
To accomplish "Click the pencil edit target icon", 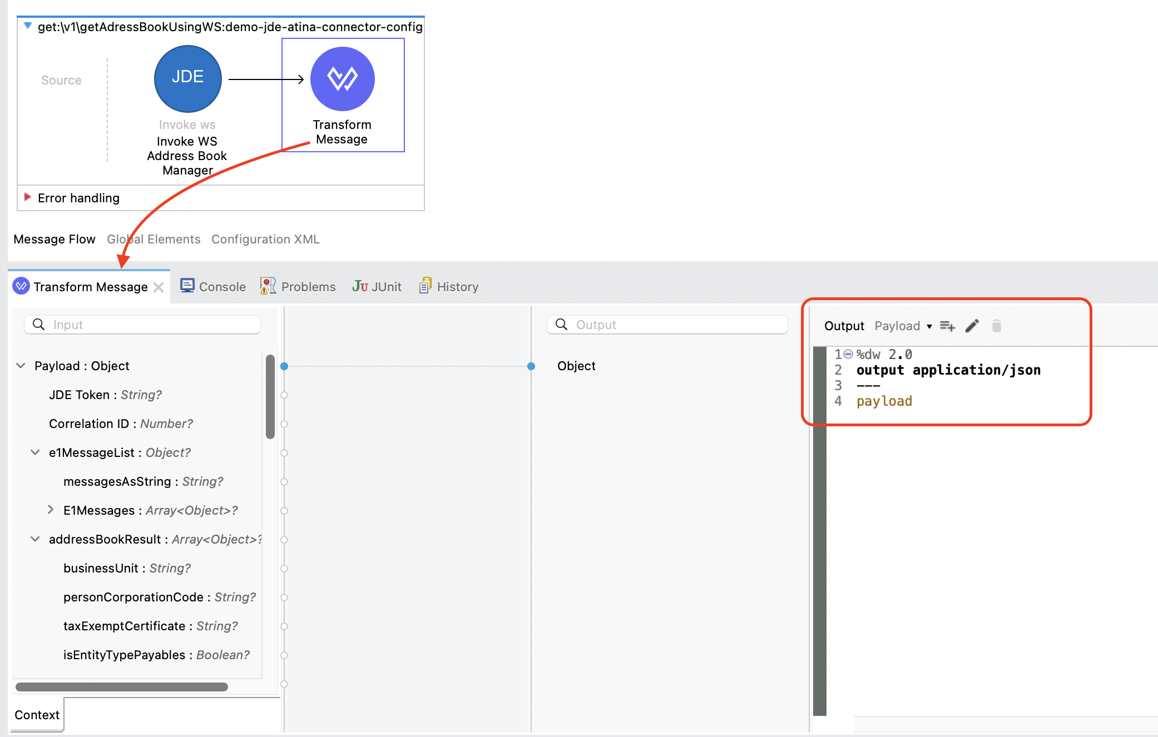I will click(x=972, y=326).
